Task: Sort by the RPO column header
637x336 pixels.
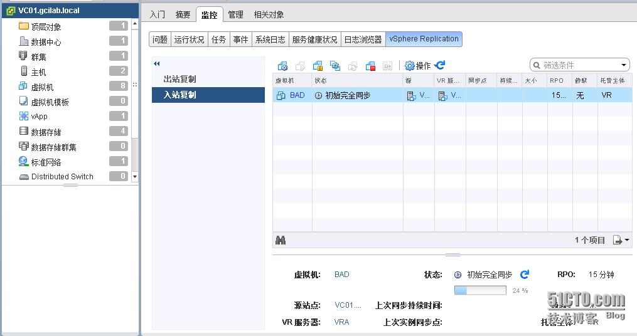Action: click(x=560, y=81)
